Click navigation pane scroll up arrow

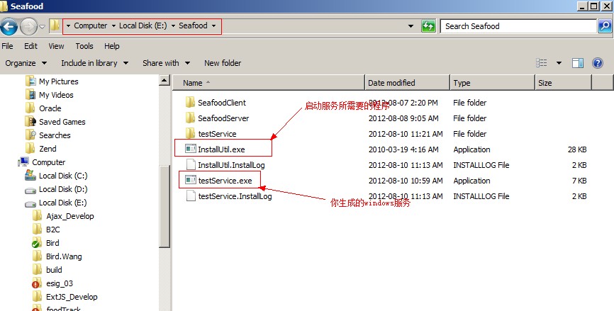[164, 80]
